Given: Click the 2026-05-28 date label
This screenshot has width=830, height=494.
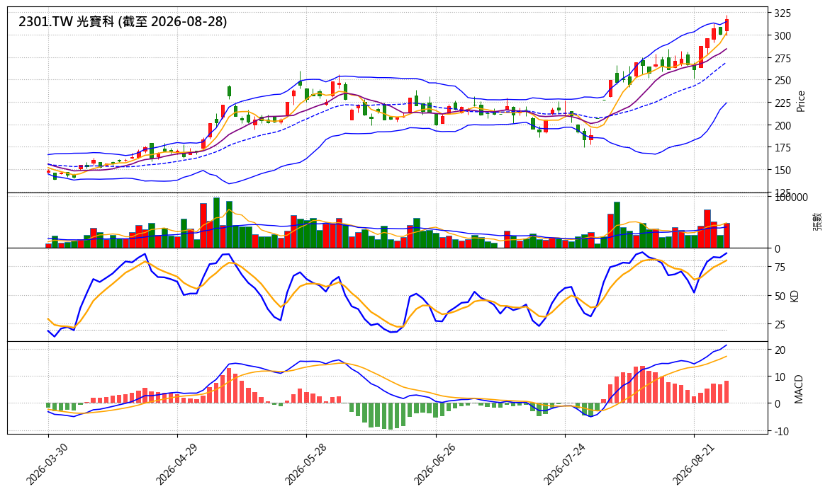Looking at the screenshot, I should (x=305, y=464).
